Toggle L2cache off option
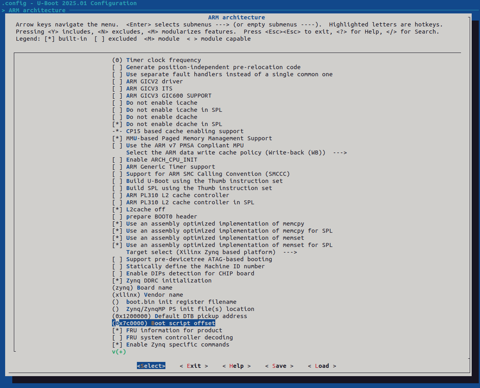480x388 pixels. [x=138, y=209]
